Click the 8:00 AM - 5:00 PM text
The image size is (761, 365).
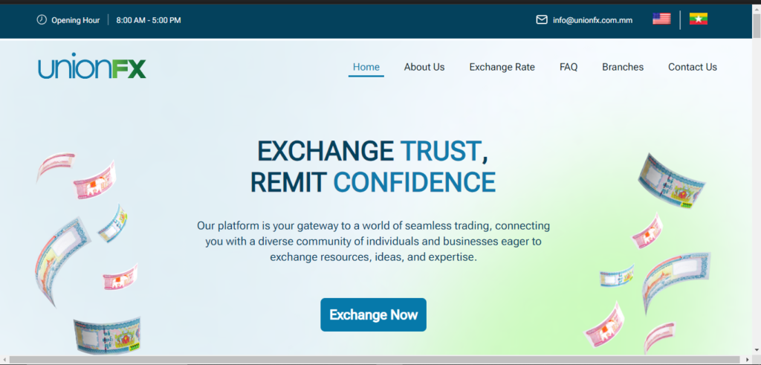tap(149, 20)
